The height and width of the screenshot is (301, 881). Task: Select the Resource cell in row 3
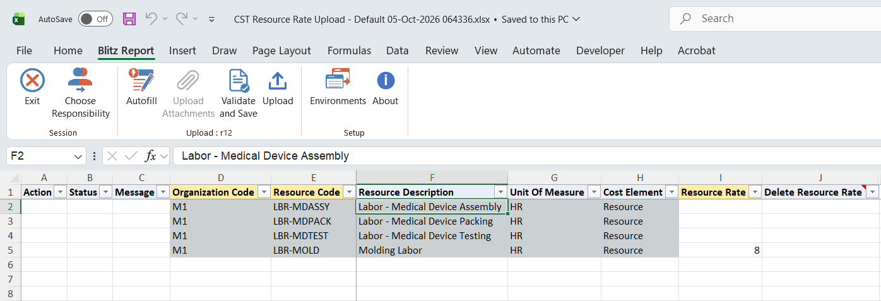point(640,221)
